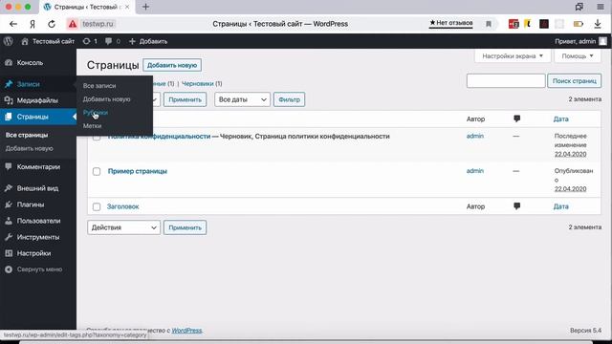Click the Фильтр button
The height and width of the screenshot is (344, 612).
pyautogui.click(x=289, y=99)
